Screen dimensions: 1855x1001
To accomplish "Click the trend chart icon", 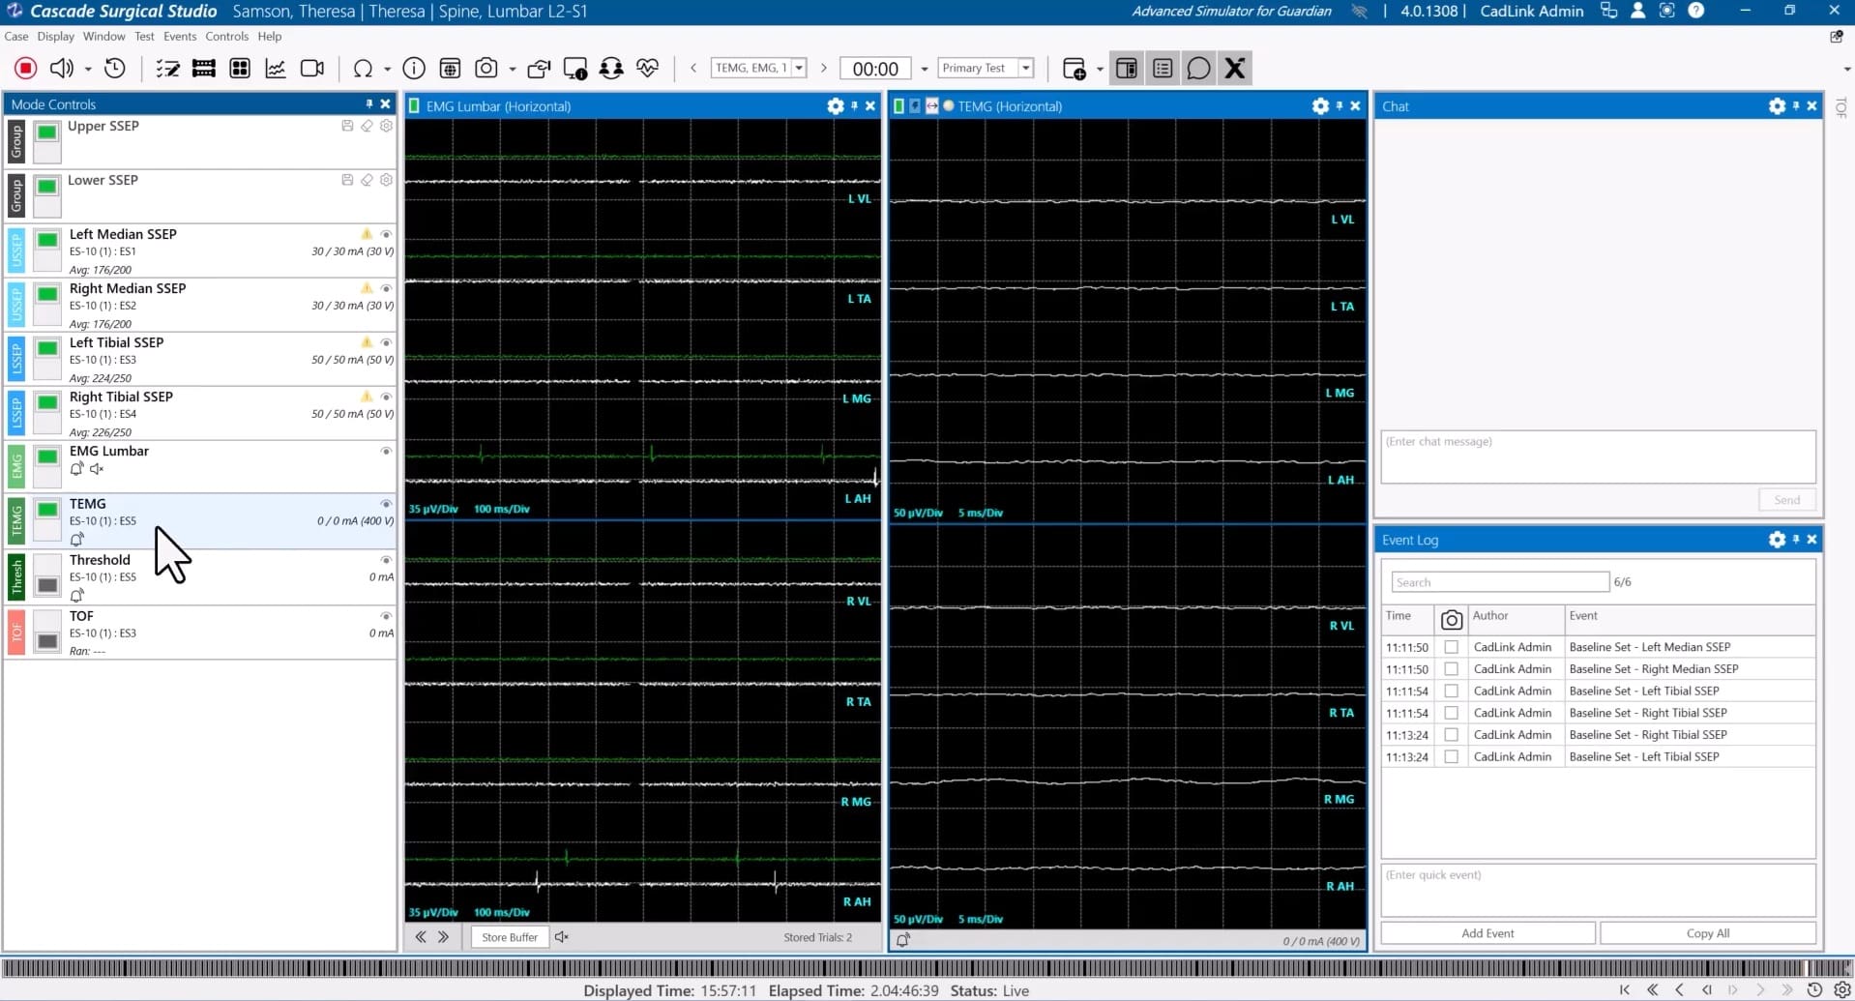I will (276, 68).
